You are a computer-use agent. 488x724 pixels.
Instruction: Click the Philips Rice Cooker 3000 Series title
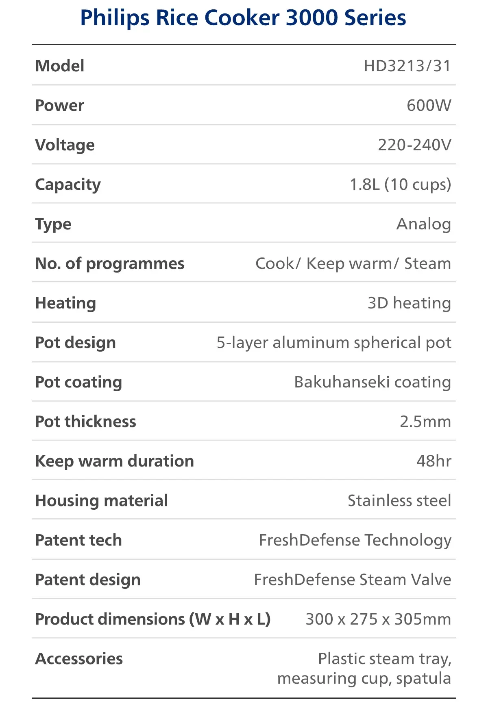243,18
